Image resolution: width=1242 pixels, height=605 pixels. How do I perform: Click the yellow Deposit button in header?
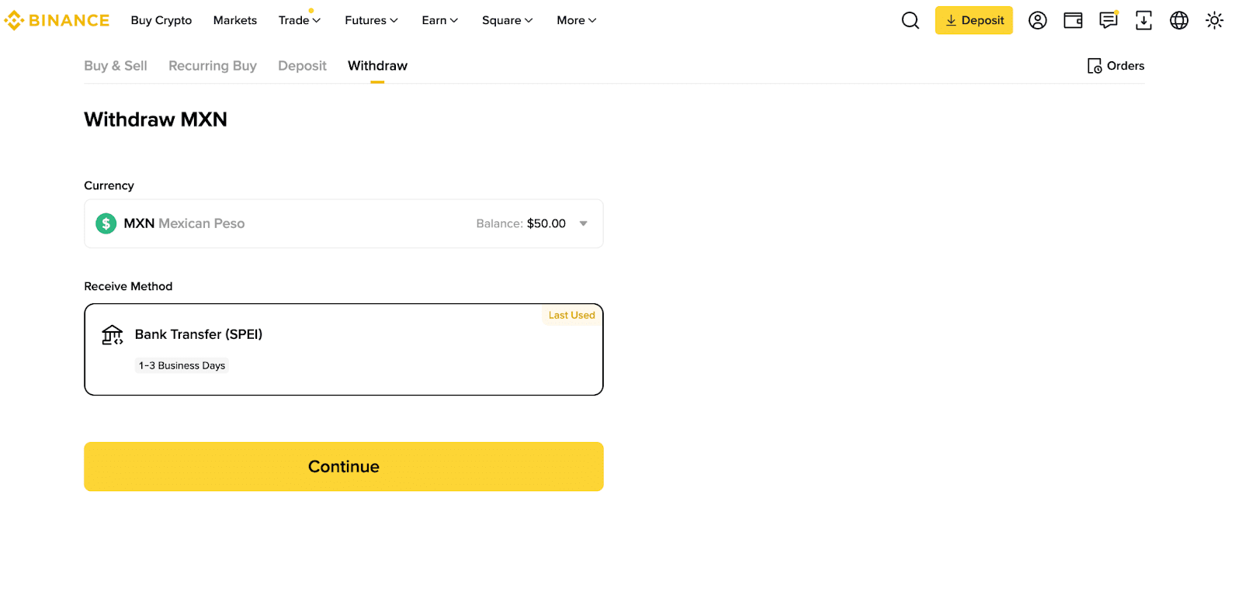coord(973,20)
